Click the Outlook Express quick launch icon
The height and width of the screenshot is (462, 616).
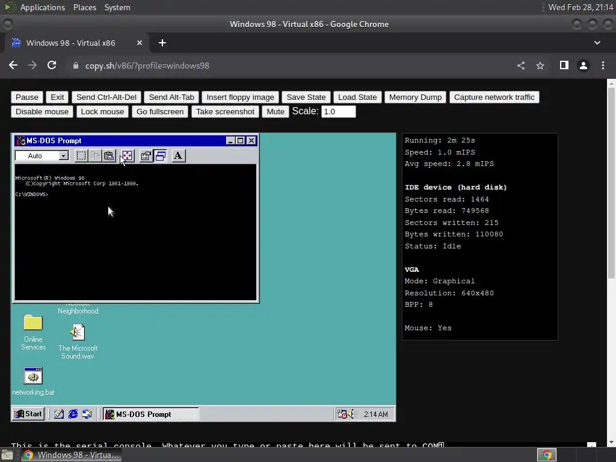point(87,414)
